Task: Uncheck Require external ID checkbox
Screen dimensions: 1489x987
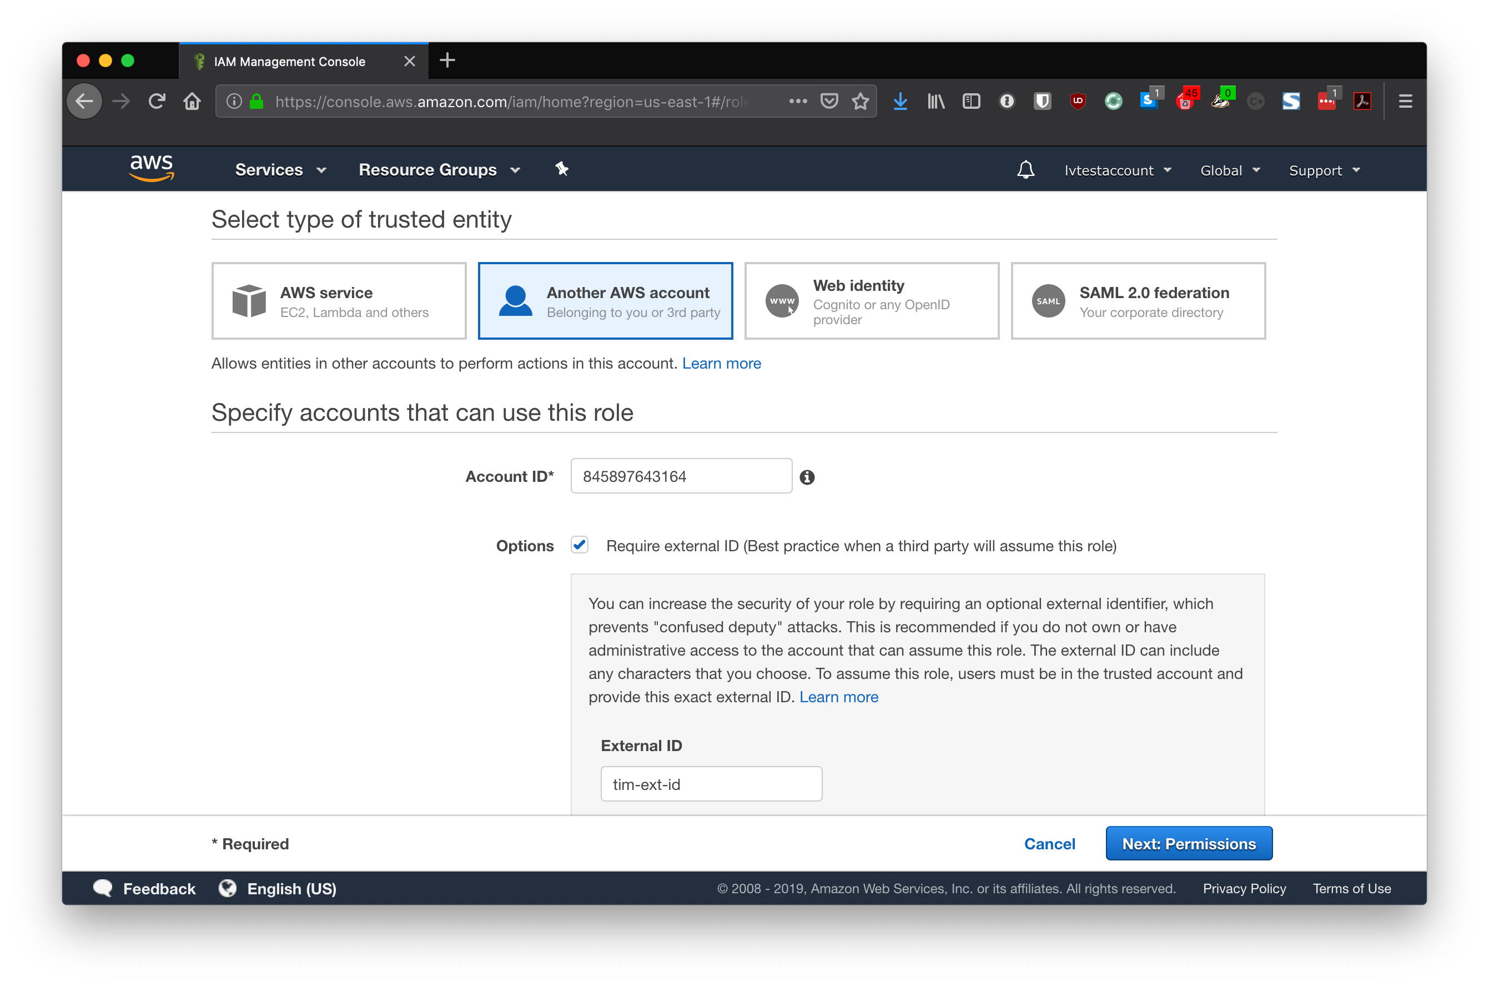Action: (579, 545)
